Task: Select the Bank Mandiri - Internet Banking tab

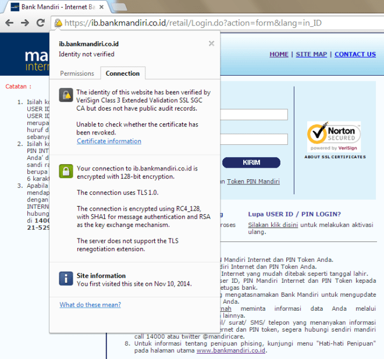Action: [x=58, y=7]
